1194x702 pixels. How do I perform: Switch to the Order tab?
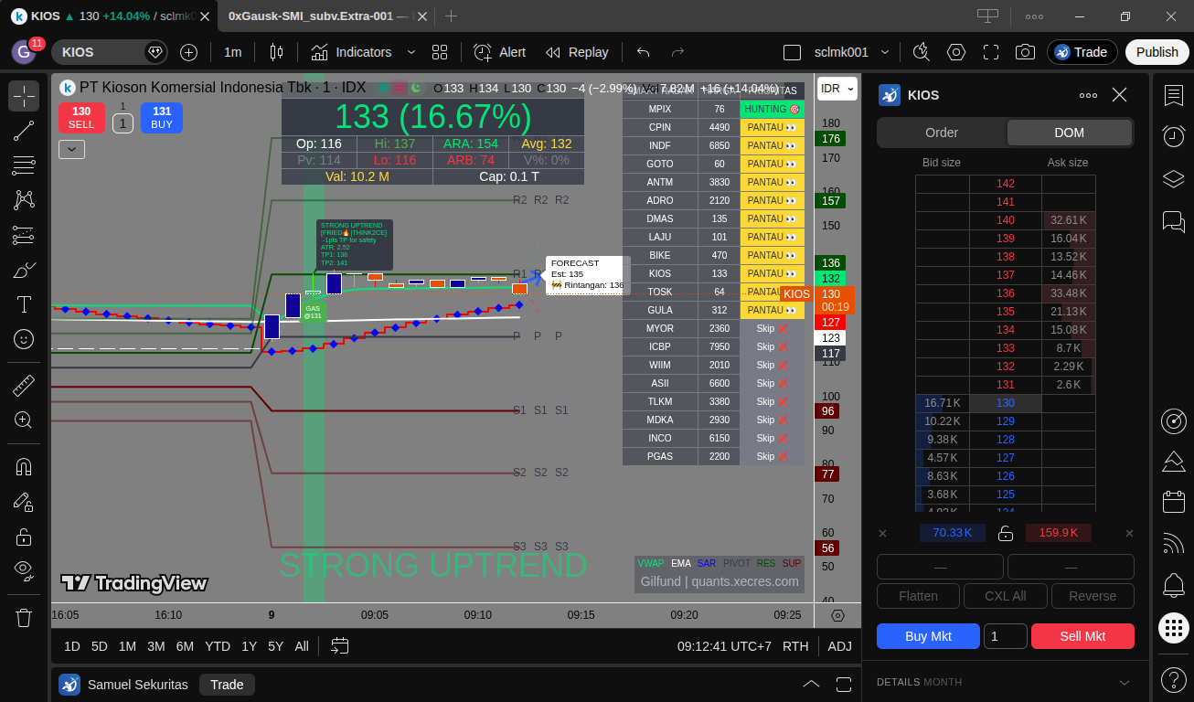click(x=942, y=133)
